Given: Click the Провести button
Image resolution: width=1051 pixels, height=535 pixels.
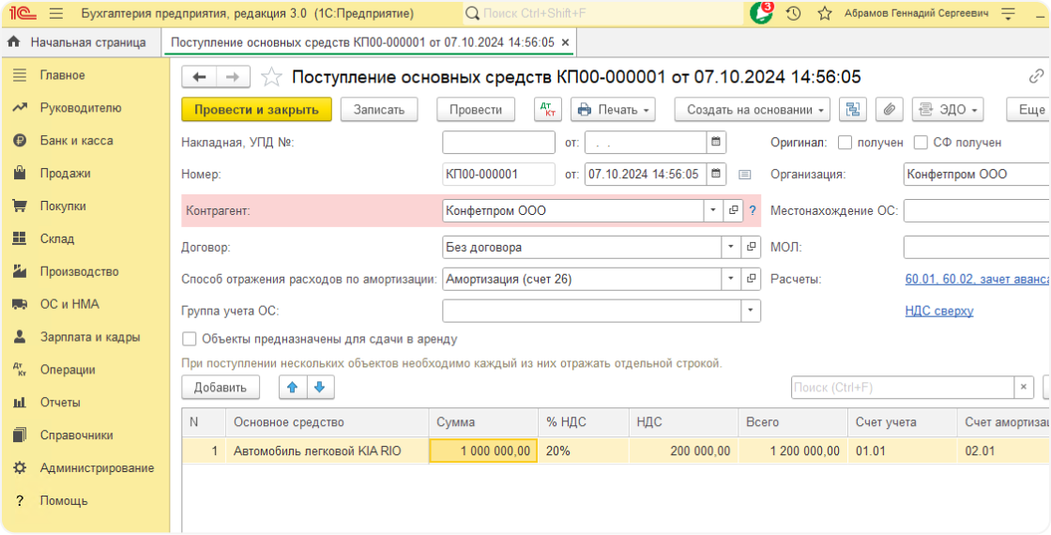Looking at the screenshot, I should click(x=476, y=109).
